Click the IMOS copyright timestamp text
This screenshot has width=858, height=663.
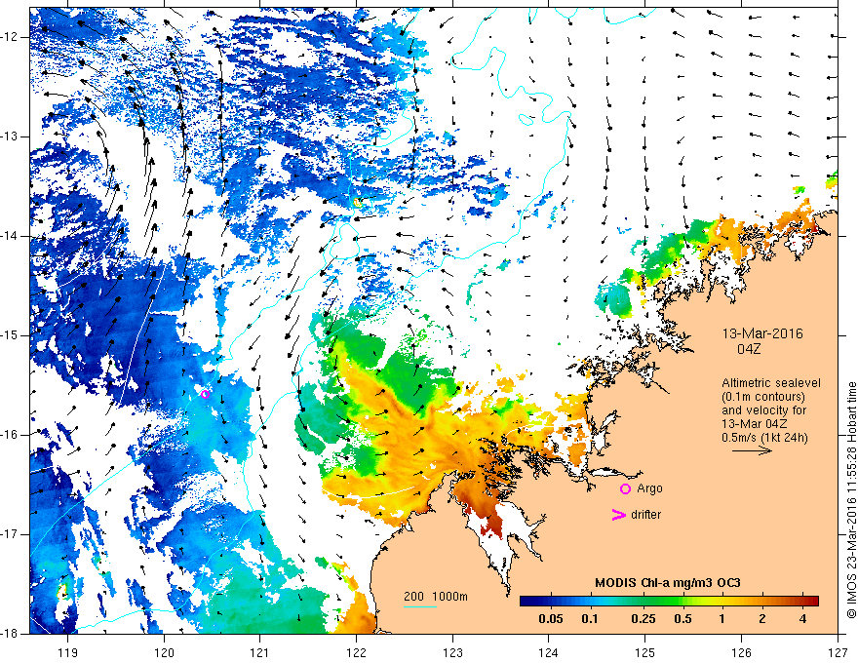[851, 500]
